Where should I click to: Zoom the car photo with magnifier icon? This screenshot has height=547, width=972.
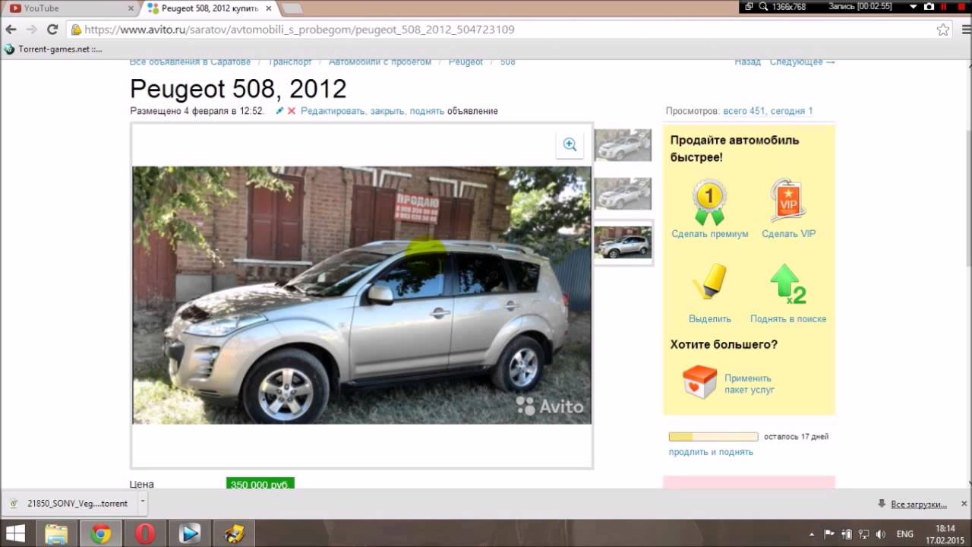click(570, 144)
